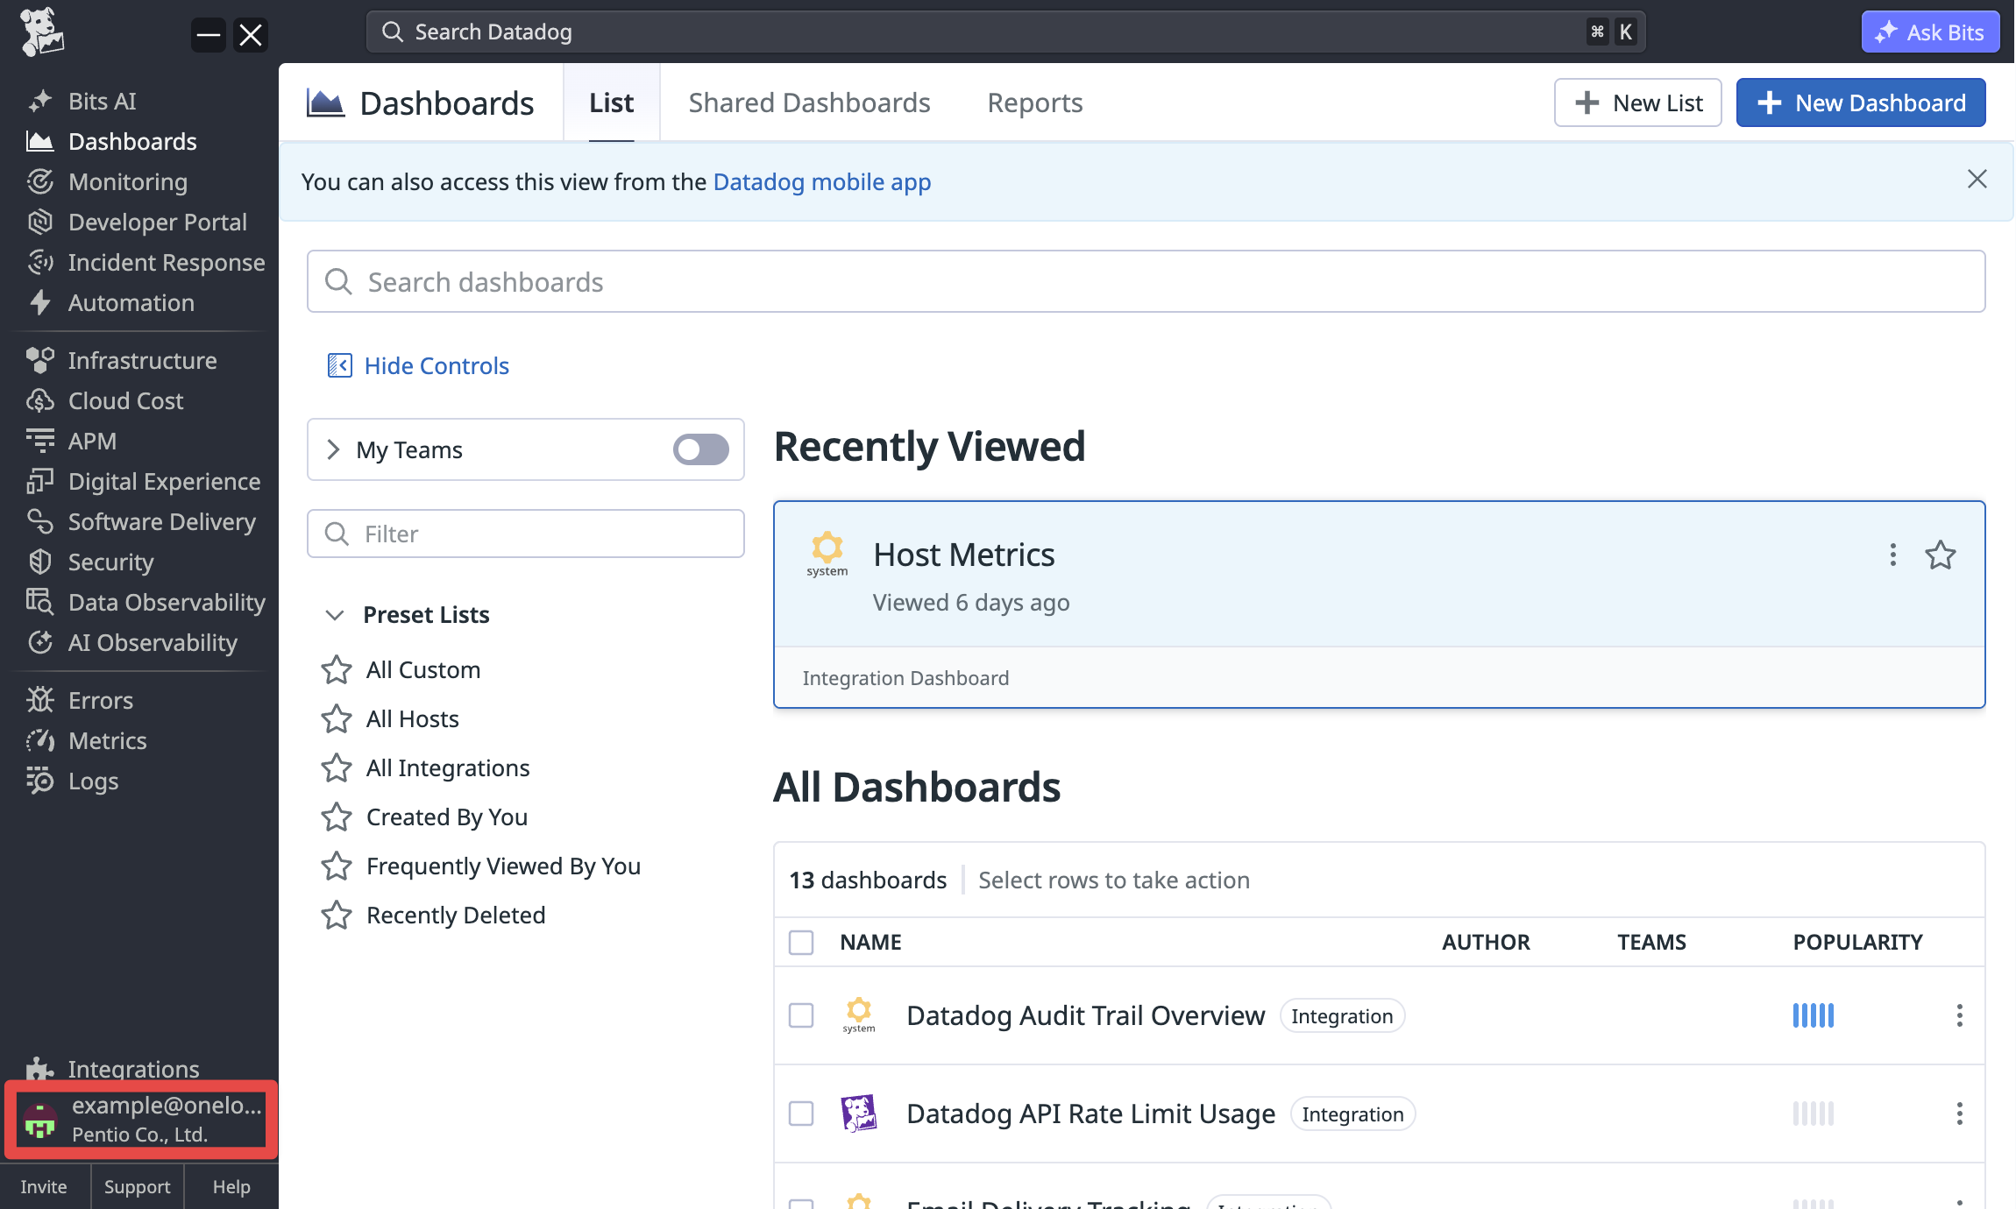Image resolution: width=2016 pixels, height=1209 pixels.
Task: Focus the Search Datadog field
Action: (1005, 32)
